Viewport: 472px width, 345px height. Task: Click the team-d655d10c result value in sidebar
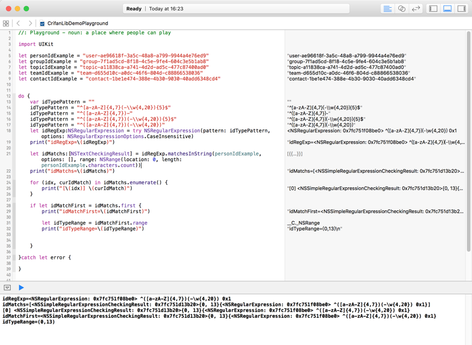(x=348, y=73)
